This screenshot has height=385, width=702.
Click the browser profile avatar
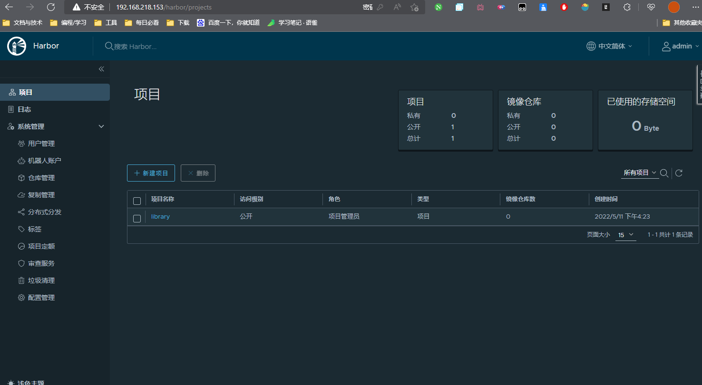(673, 7)
